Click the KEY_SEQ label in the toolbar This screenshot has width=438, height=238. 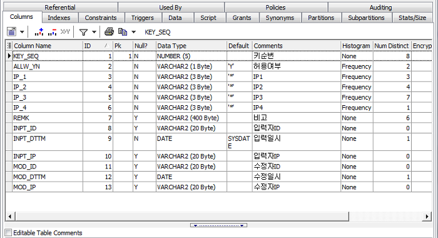pyautogui.click(x=158, y=32)
